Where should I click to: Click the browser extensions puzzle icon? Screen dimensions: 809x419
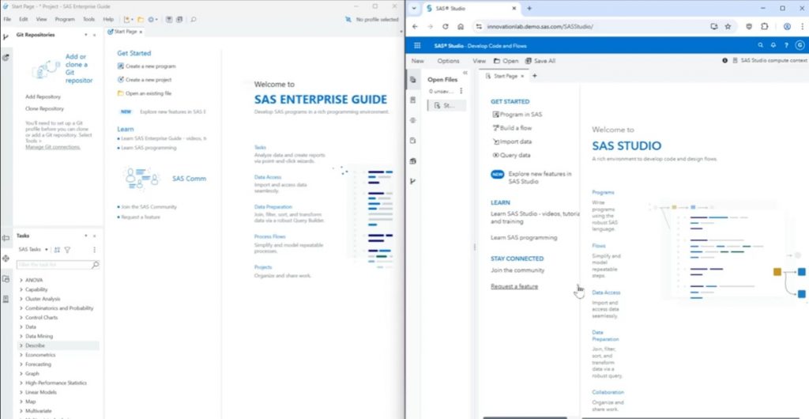coord(765,26)
